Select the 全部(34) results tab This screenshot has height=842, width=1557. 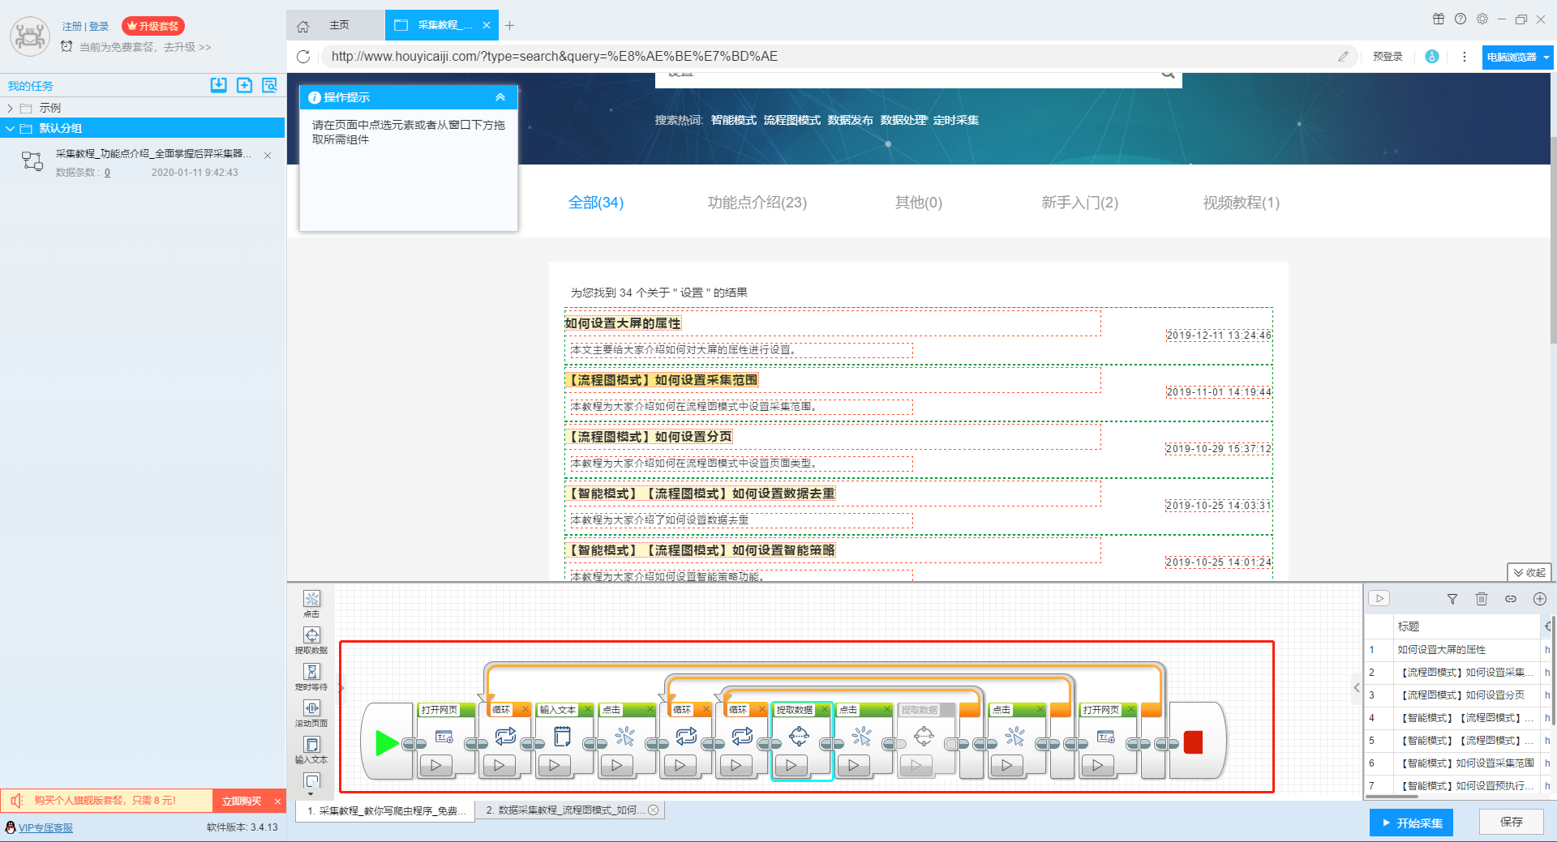tap(596, 203)
